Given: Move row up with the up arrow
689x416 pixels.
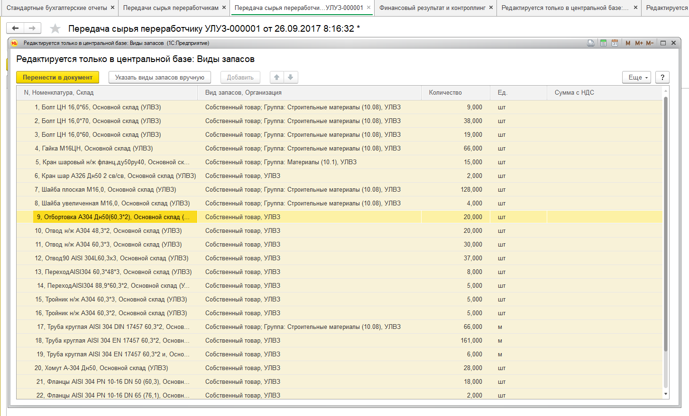Looking at the screenshot, I should [x=277, y=77].
